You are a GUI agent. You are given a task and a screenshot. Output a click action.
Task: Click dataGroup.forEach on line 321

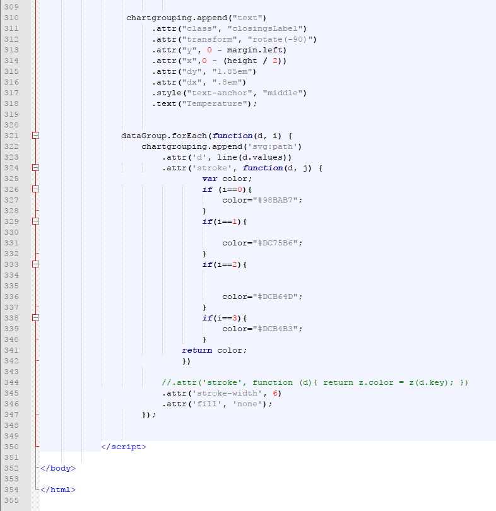(164, 136)
